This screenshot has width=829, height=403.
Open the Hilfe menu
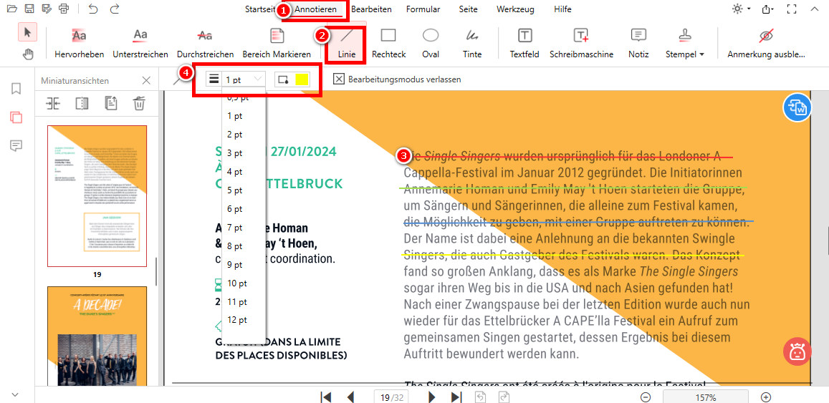point(562,9)
